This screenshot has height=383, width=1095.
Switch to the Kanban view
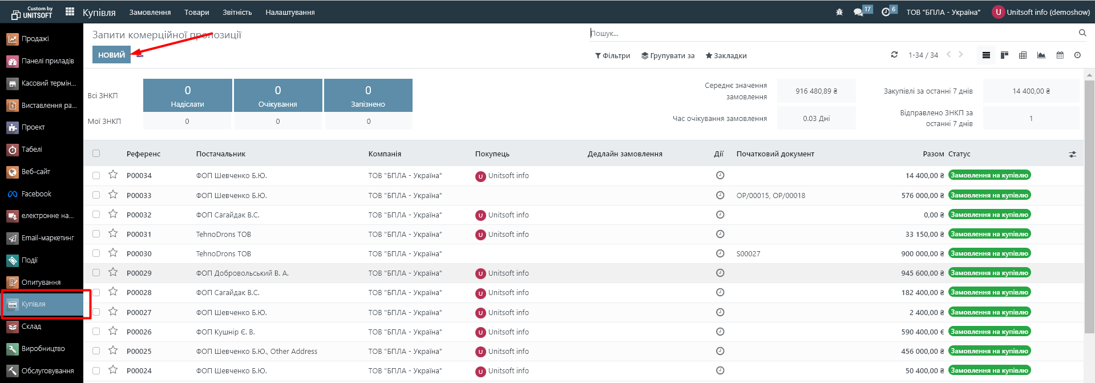click(x=1004, y=55)
